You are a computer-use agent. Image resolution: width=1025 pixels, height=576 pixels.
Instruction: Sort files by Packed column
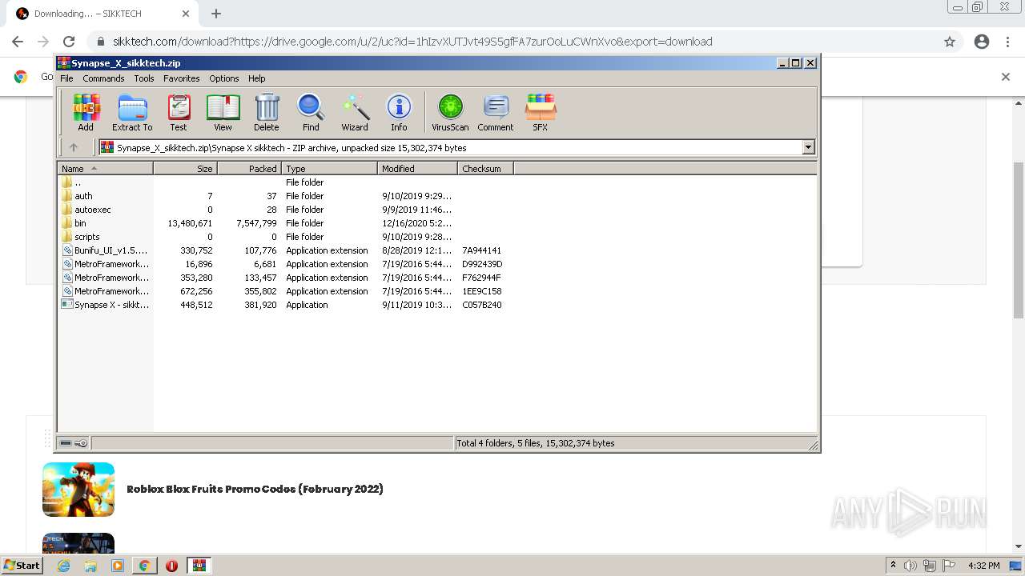tap(249, 169)
